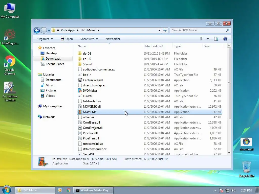Click the Forward navigation arrow

pos(44,30)
